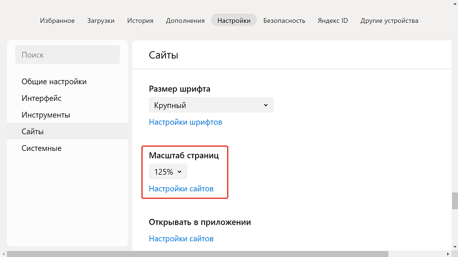This screenshot has width=458, height=257.
Task: Open Системные in the sidebar
Action: pos(42,148)
